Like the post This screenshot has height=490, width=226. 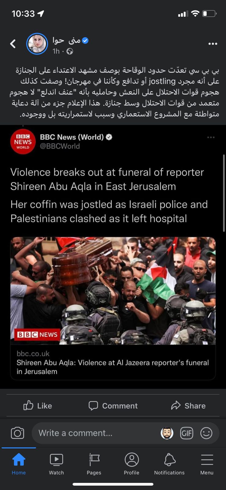[x=38, y=405]
